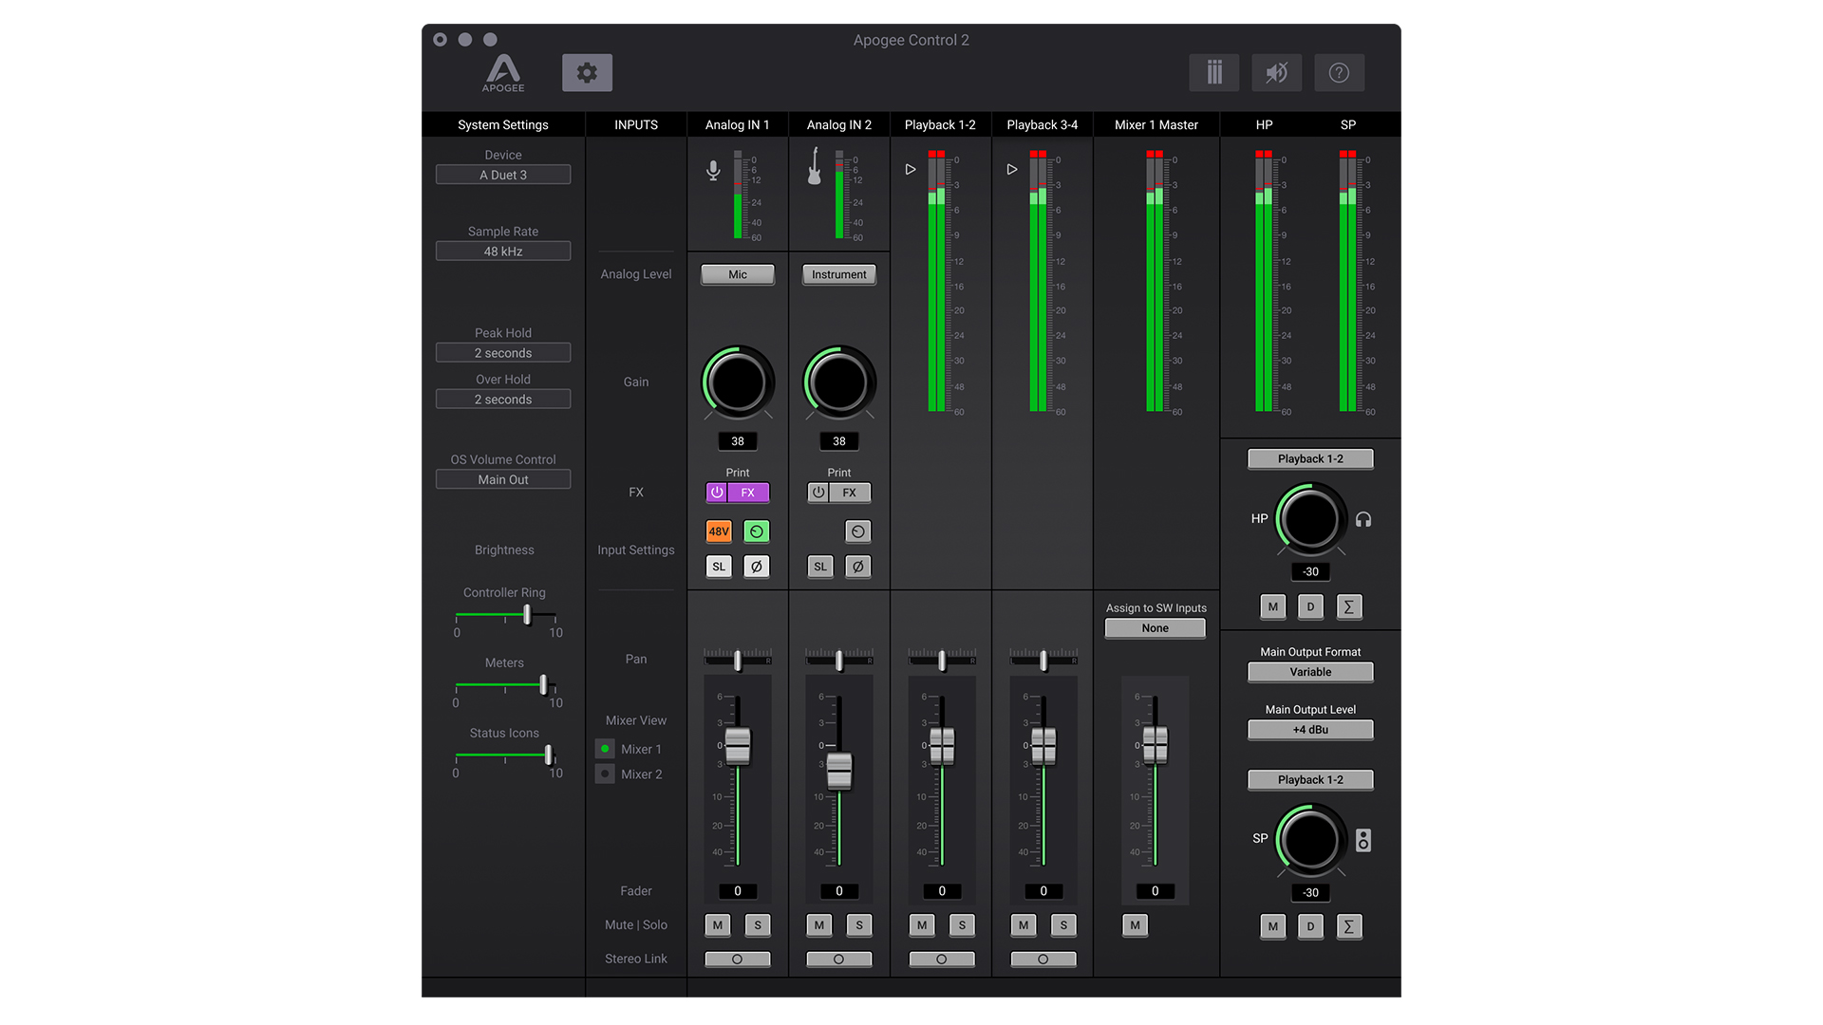Select Mixer 1 view
The image size is (1823, 1025).
(x=605, y=749)
